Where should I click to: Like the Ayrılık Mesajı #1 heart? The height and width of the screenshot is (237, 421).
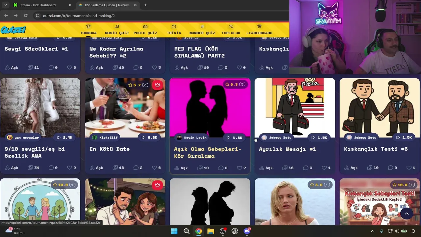pyautogui.click(x=324, y=168)
